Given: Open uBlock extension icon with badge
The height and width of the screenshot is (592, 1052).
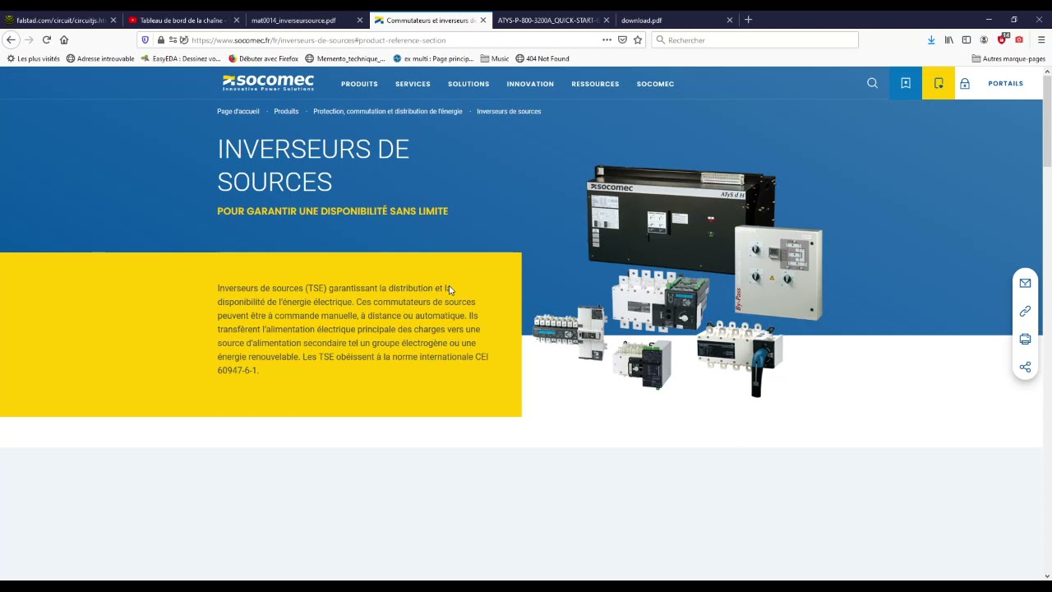Looking at the screenshot, I should [x=1003, y=39].
